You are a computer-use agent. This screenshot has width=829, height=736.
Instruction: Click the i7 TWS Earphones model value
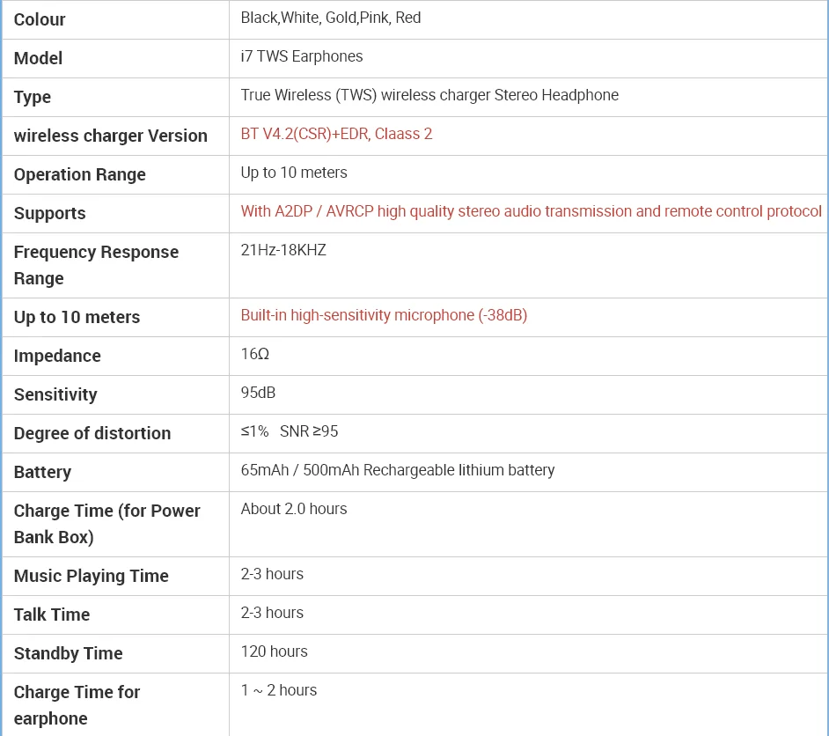coord(302,56)
